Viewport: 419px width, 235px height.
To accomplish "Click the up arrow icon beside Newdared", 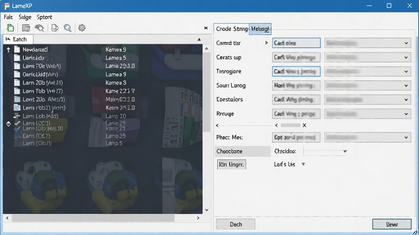I will 8,49.
